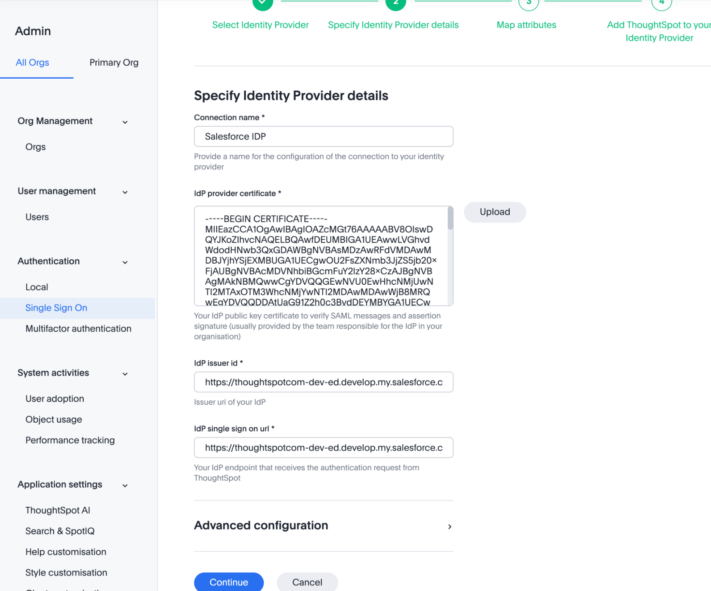Collapse the Authentication section chevron
Image resolution: width=711 pixels, height=591 pixels.
(x=125, y=262)
